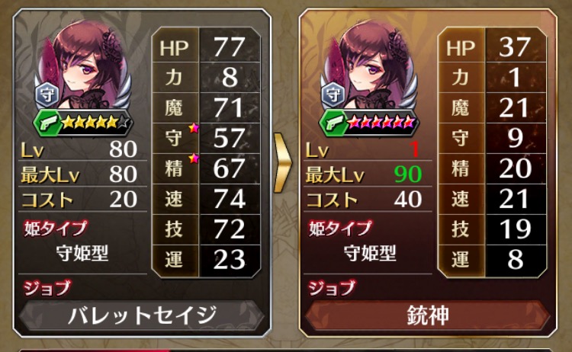Image resolution: width=572 pixels, height=352 pixels.
Task: Tap the 守 shield badge on left portrait
Action: [x=47, y=94]
